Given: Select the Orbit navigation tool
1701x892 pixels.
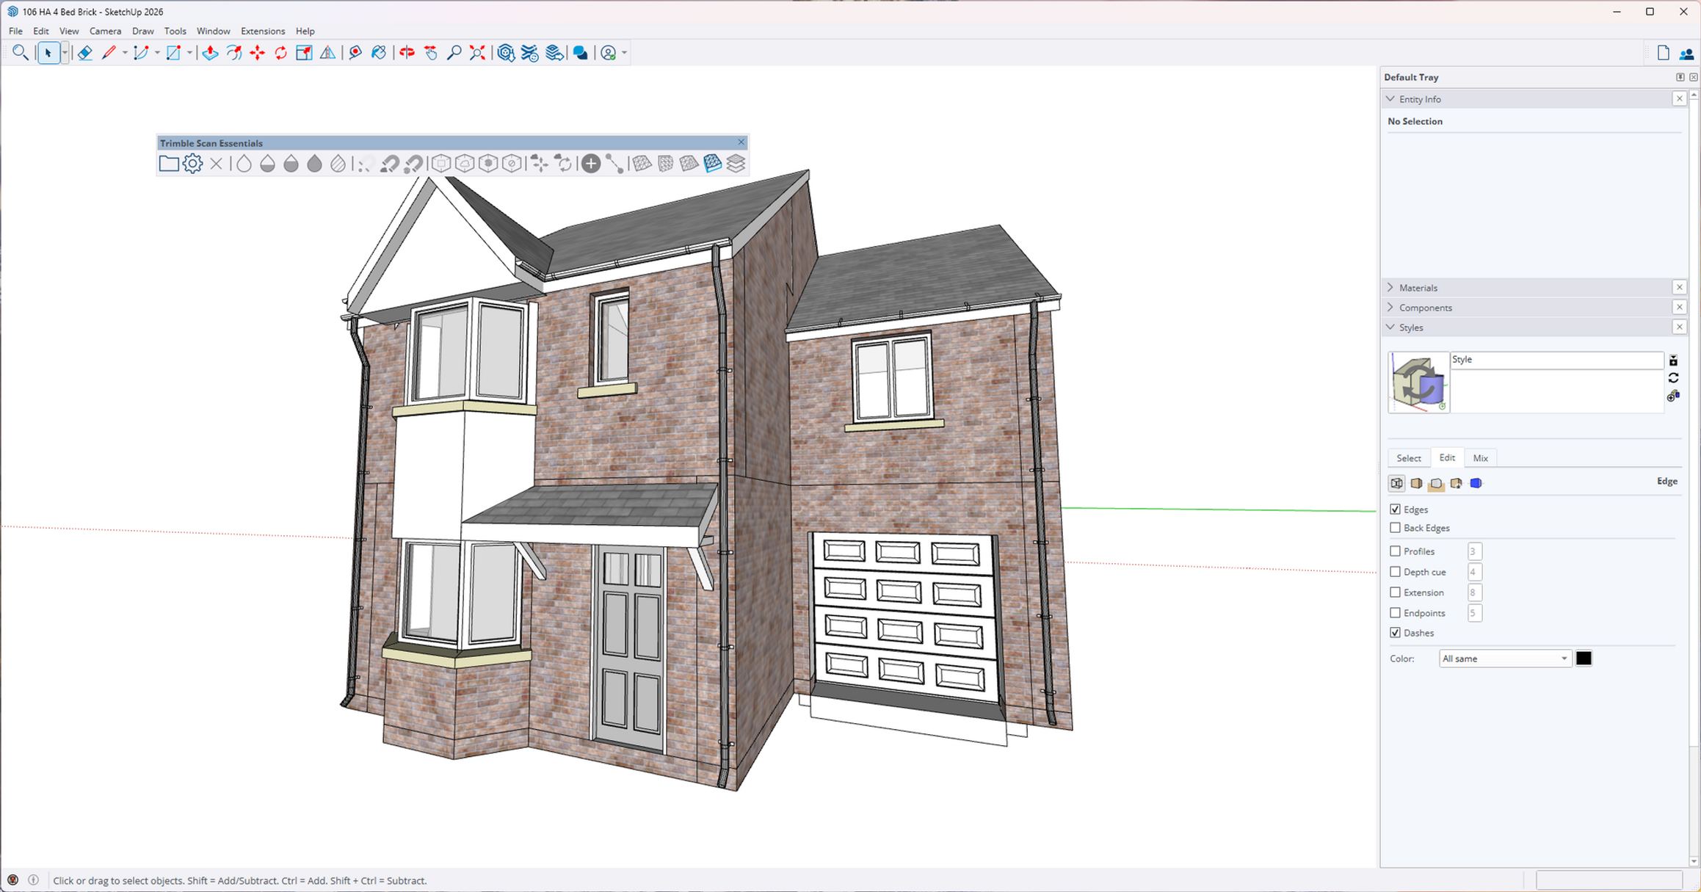Looking at the screenshot, I should [407, 52].
